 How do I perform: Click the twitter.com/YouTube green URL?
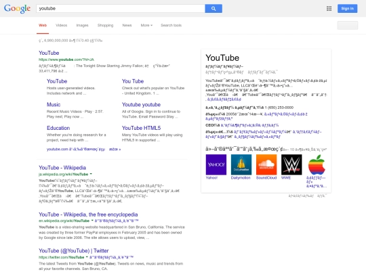coord(62,257)
